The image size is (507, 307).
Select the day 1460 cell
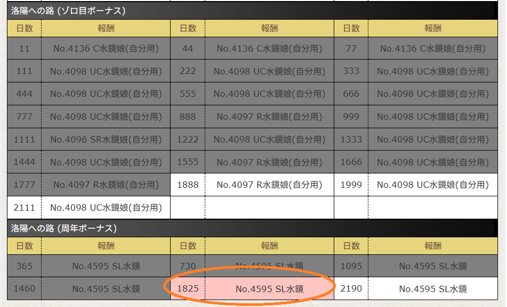pyautogui.click(x=24, y=289)
